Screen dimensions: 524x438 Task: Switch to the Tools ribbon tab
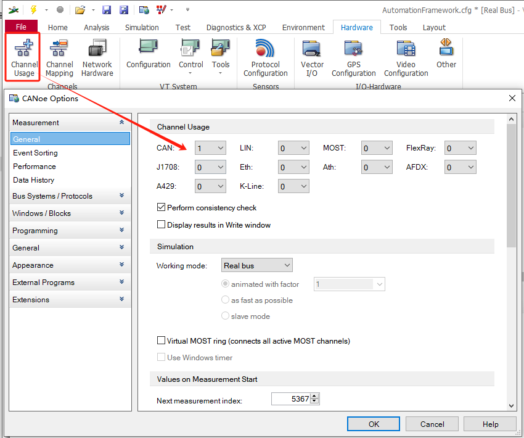(398, 27)
